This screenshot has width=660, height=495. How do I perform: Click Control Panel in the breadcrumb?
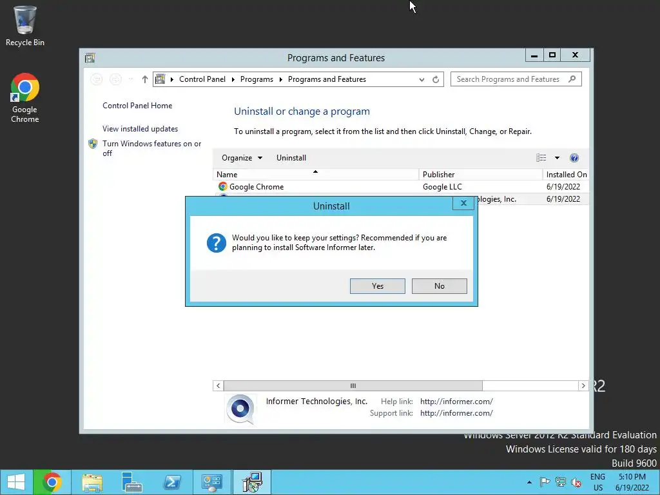(202, 79)
